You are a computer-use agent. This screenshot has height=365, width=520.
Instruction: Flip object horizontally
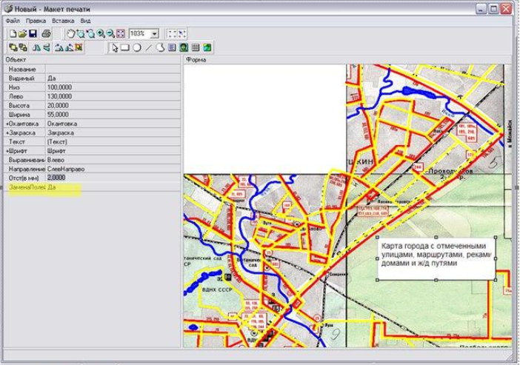36,47
